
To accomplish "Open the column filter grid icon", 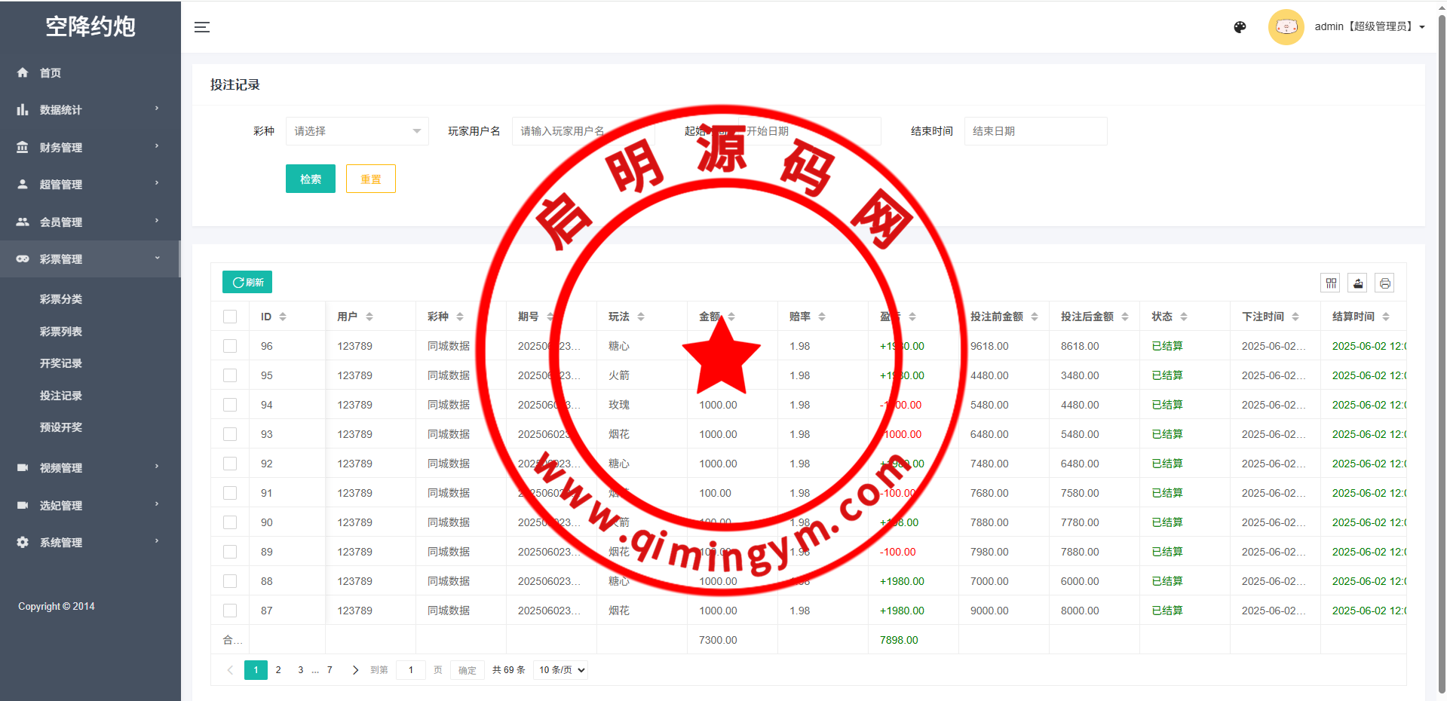I will click(1331, 283).
